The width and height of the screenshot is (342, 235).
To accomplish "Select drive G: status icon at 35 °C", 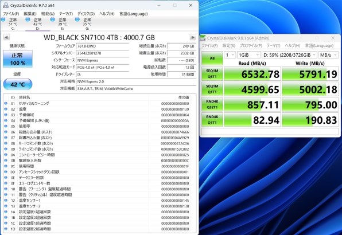I will coord(77,19).
